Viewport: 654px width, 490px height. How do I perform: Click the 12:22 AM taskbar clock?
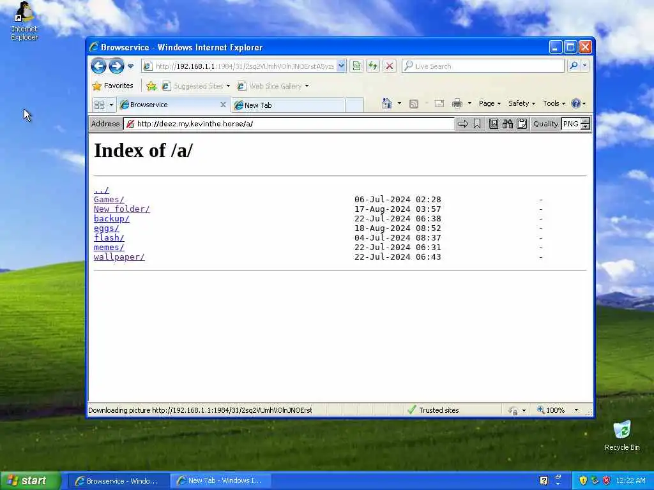630,480
